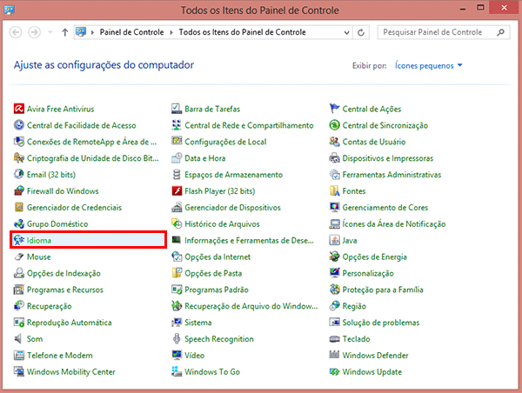Open Windows To Go link
Viewport: 522px width, 393px height.
point(212,371)
